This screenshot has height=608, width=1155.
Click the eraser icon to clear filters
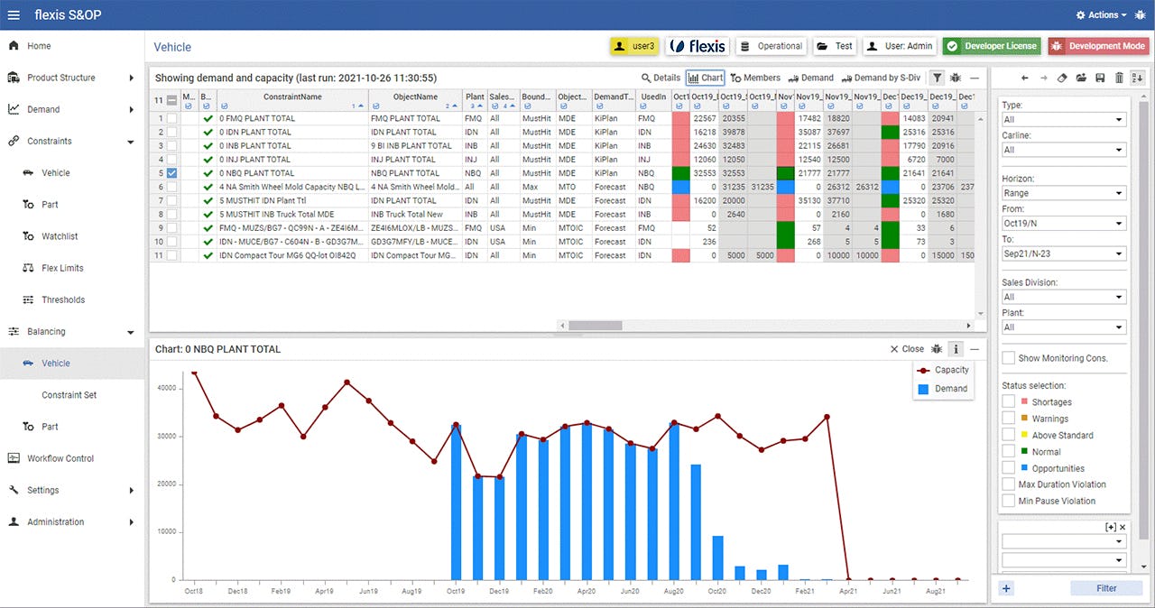point(1062,78)
